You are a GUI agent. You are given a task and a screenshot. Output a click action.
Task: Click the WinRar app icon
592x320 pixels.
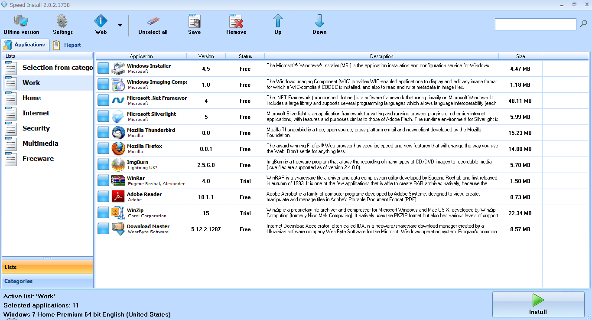pos(118,181)
